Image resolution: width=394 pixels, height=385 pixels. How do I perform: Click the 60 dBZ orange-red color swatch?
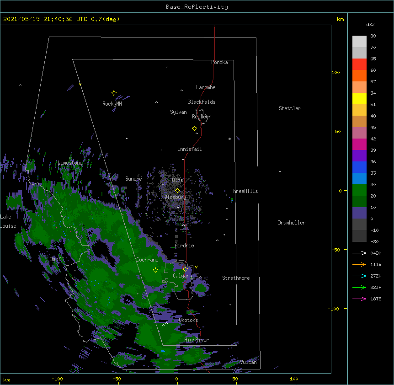[359, 75]
